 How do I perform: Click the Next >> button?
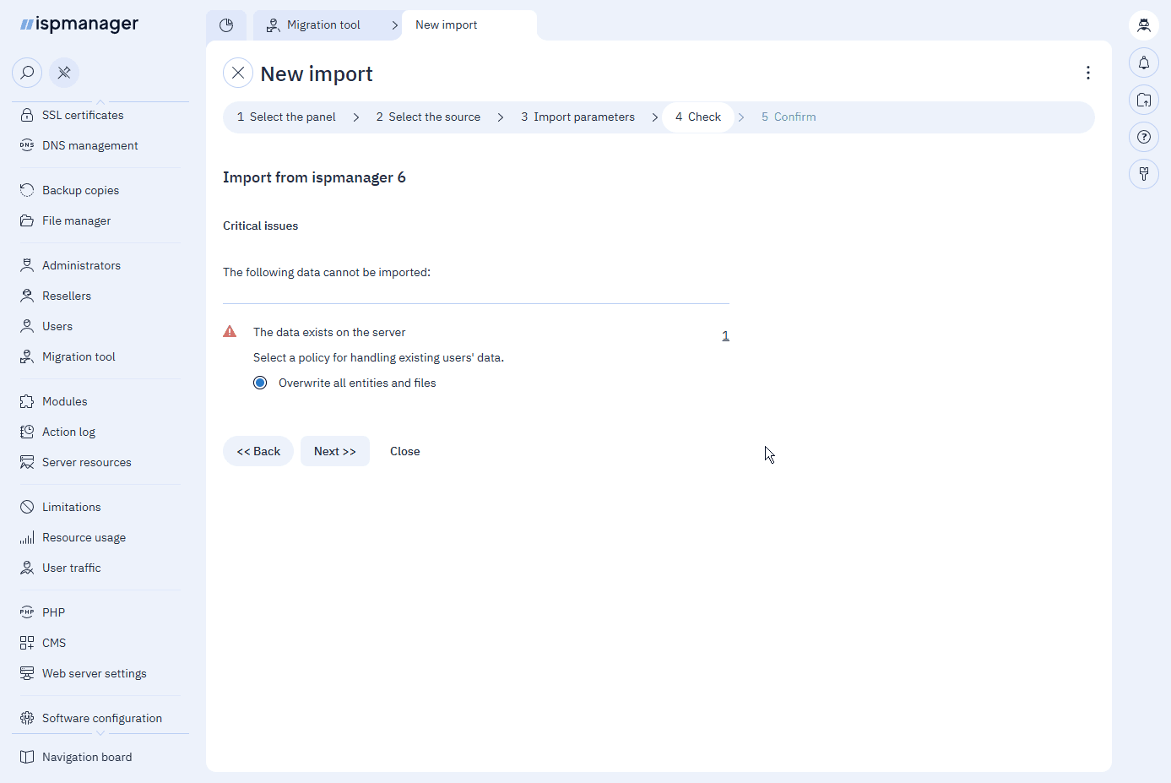click(x=335, y=451)
